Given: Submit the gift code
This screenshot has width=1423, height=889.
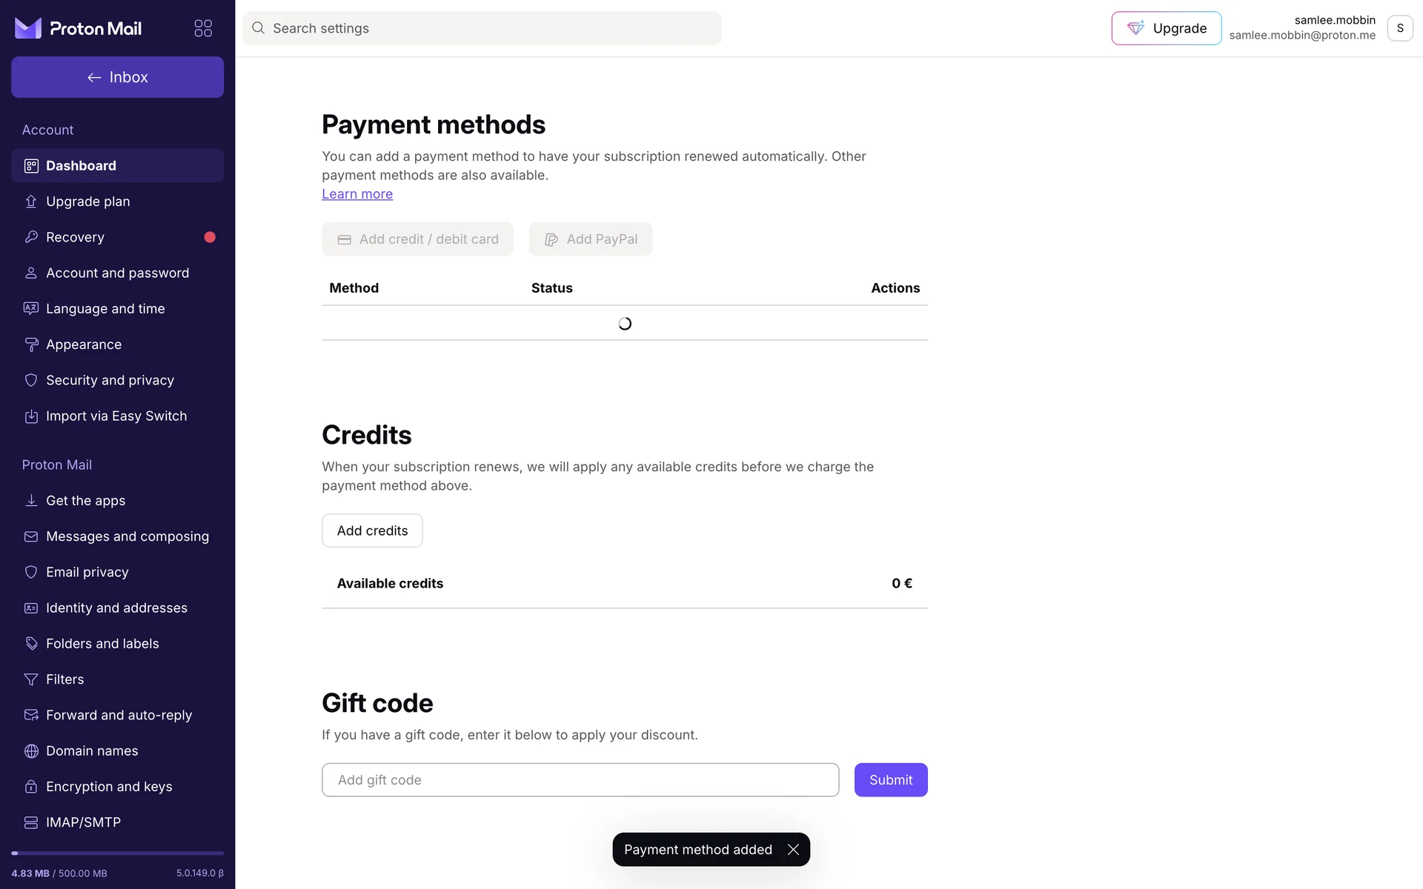Looking at the screenshot, I should [x=890, y=780].
